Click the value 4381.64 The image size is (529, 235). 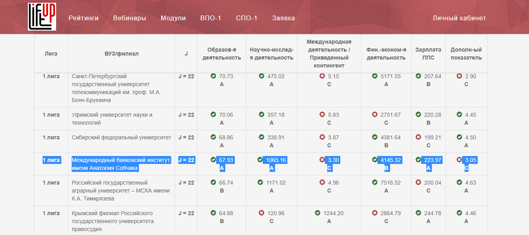click(390, 137)
